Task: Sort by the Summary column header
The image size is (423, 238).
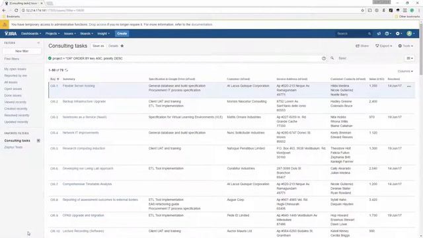Action: tap(69, 79)
